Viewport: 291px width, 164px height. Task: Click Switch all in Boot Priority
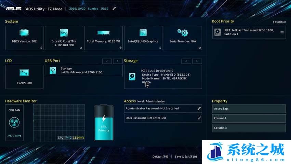click(279, 22)
